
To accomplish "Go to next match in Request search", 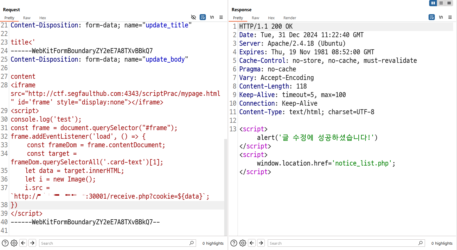I will 32,243.
